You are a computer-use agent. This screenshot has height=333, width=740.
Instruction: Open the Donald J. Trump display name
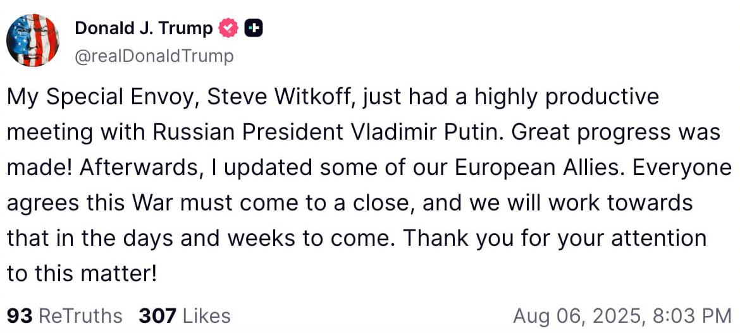(x=144, y=28)
